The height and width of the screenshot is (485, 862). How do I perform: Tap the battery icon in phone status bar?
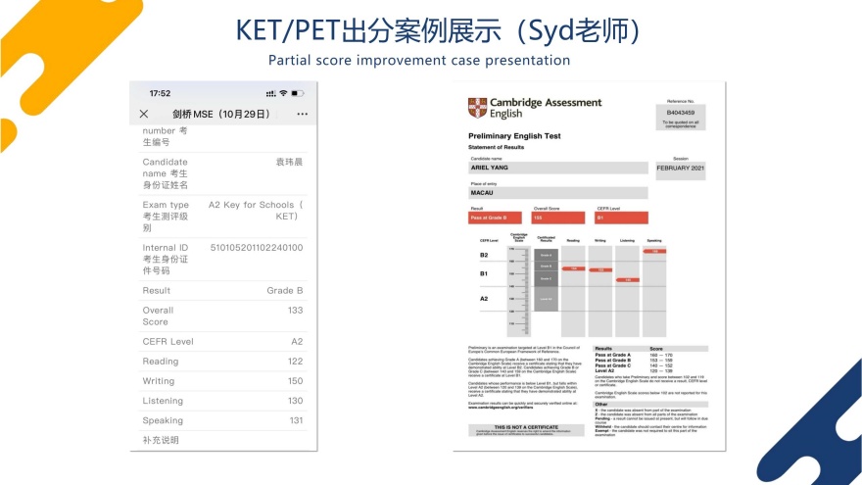click(x=298, y=93)
